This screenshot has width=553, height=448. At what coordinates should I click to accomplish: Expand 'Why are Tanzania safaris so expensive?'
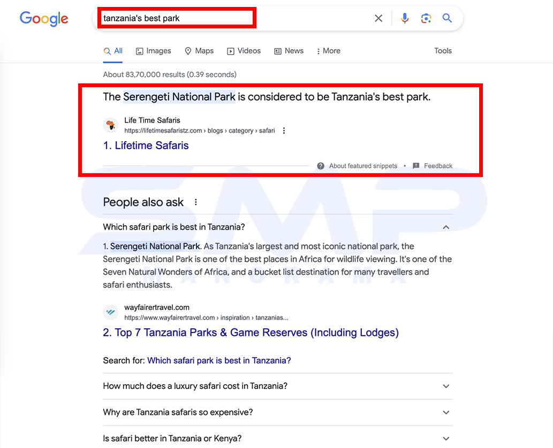coord(277,412)
